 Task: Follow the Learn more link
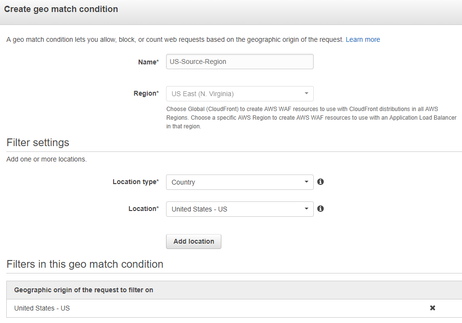[x=362, y=39]
